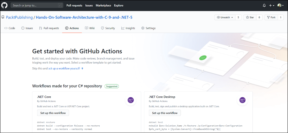Open Pull requests in top navigation bar
The height and width of the screenshot is (133, 288).
(74, 6)
